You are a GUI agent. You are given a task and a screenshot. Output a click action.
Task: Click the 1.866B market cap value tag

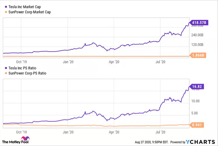(198, 55)
